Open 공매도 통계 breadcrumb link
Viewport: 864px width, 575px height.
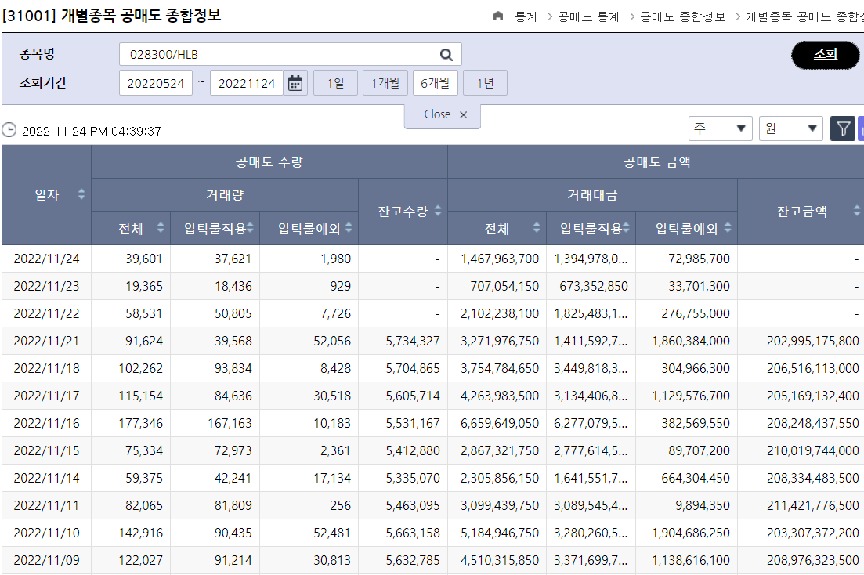(588, 17)
